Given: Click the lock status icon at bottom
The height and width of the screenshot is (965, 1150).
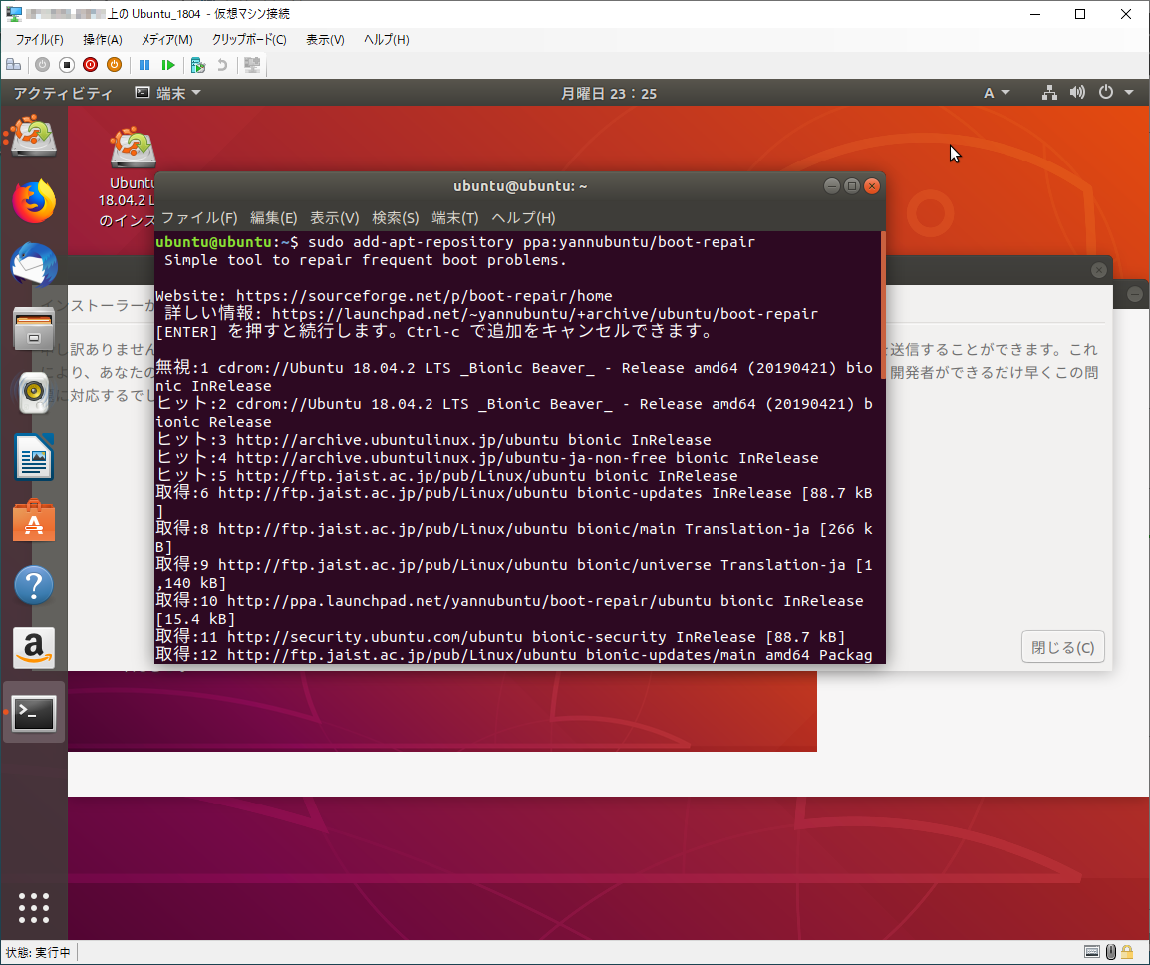Looking at the screenshot, I should 1127,952.
